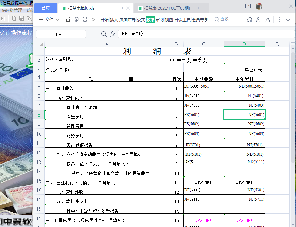Open the 会员专享 ribbon tab
The height and width of the screenshot is (227, 296).
coord(200,20)
